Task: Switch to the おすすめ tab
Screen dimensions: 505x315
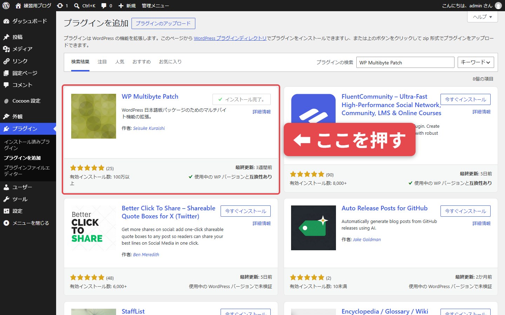Action: 142,62
